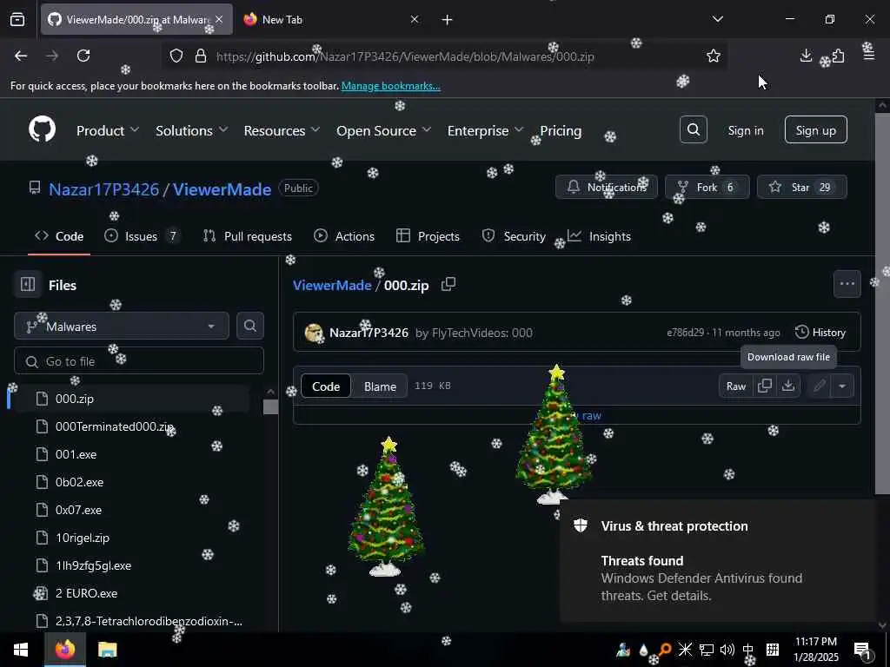890x667 pixels.
Task: Click the site padlock icon
Action: [x=201, y=56]
